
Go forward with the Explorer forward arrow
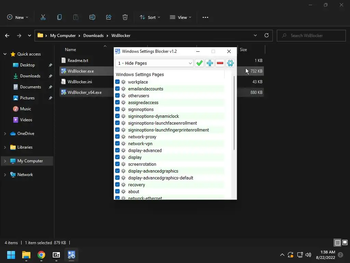click(x=19, y=36)
